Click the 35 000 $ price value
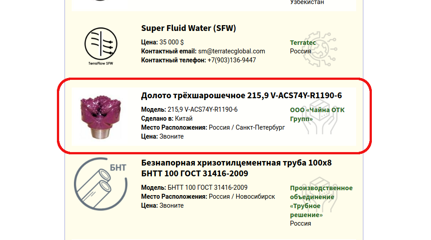Image resolution: width=431 pixels, height=240 pixels. tap(169, 43)
